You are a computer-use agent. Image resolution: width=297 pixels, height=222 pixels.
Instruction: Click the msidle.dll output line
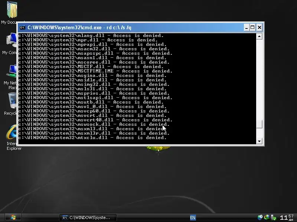pyautogui.click(x=92, y=80)
